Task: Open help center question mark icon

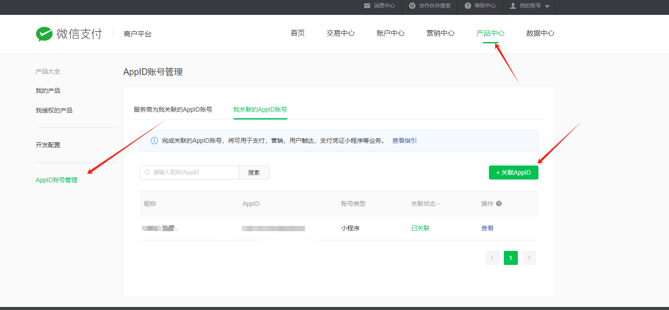Action: click(468, 6)
